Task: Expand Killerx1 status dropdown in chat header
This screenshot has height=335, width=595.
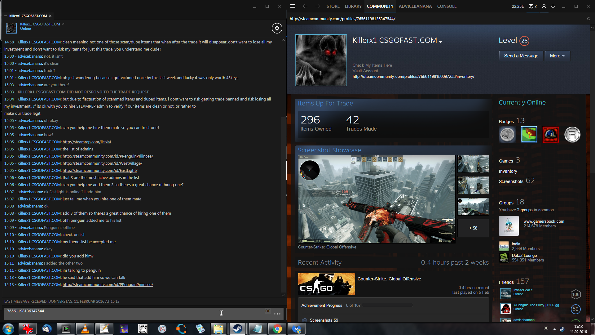Action: pyautogui.click(x=63, y=24)
